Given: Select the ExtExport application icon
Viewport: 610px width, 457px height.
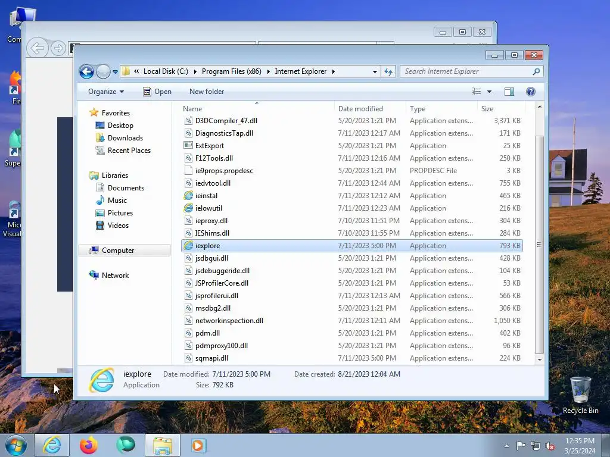Looking at the screenshot, I should (188, 146).
